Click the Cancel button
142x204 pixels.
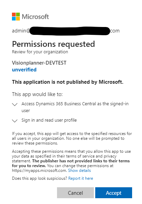pyautogui.click(x=75, y=193)
